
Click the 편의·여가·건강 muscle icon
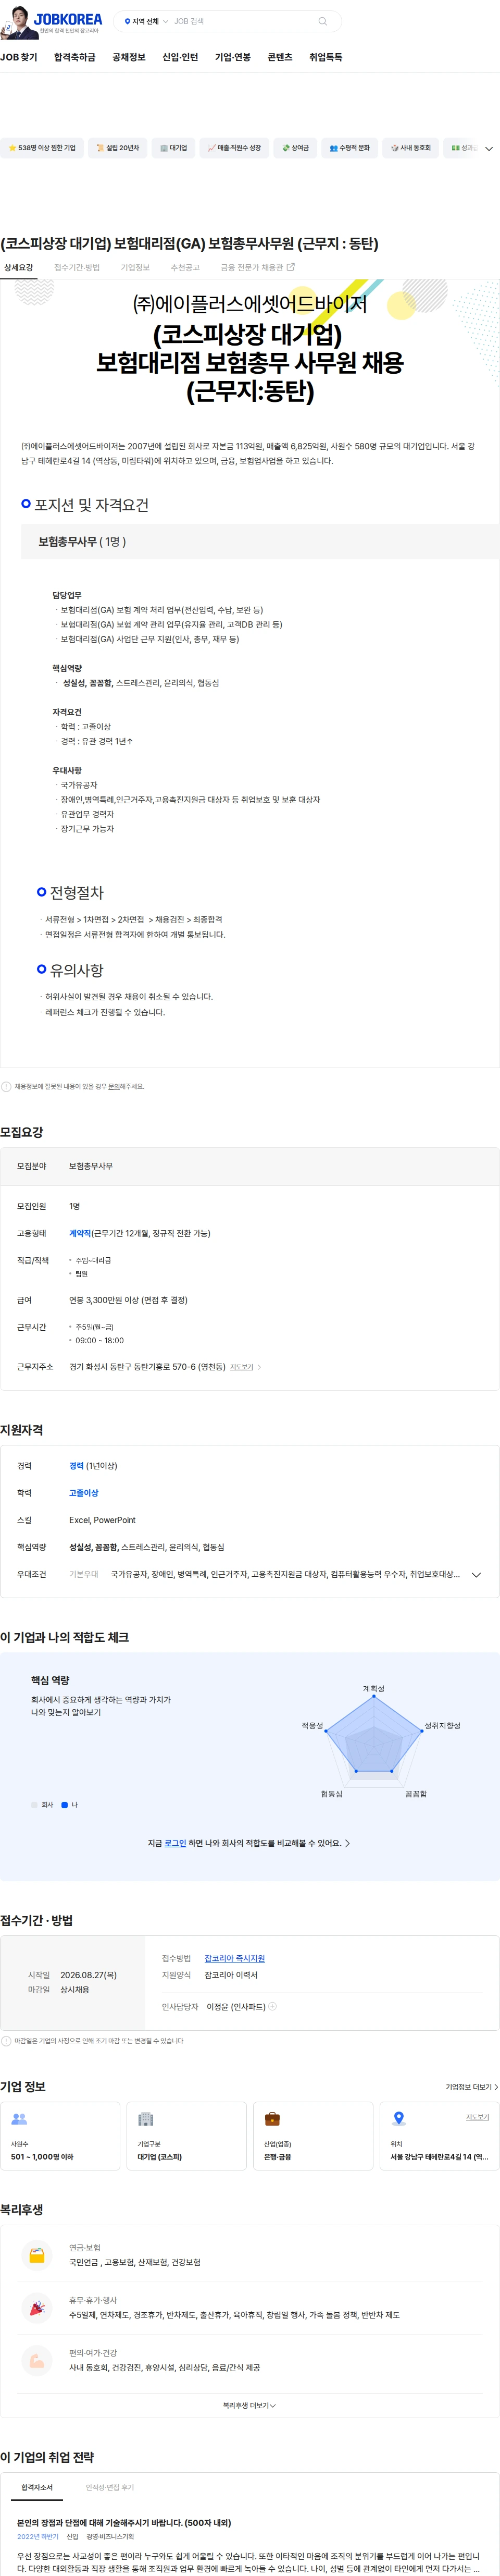click(37, 2360)
